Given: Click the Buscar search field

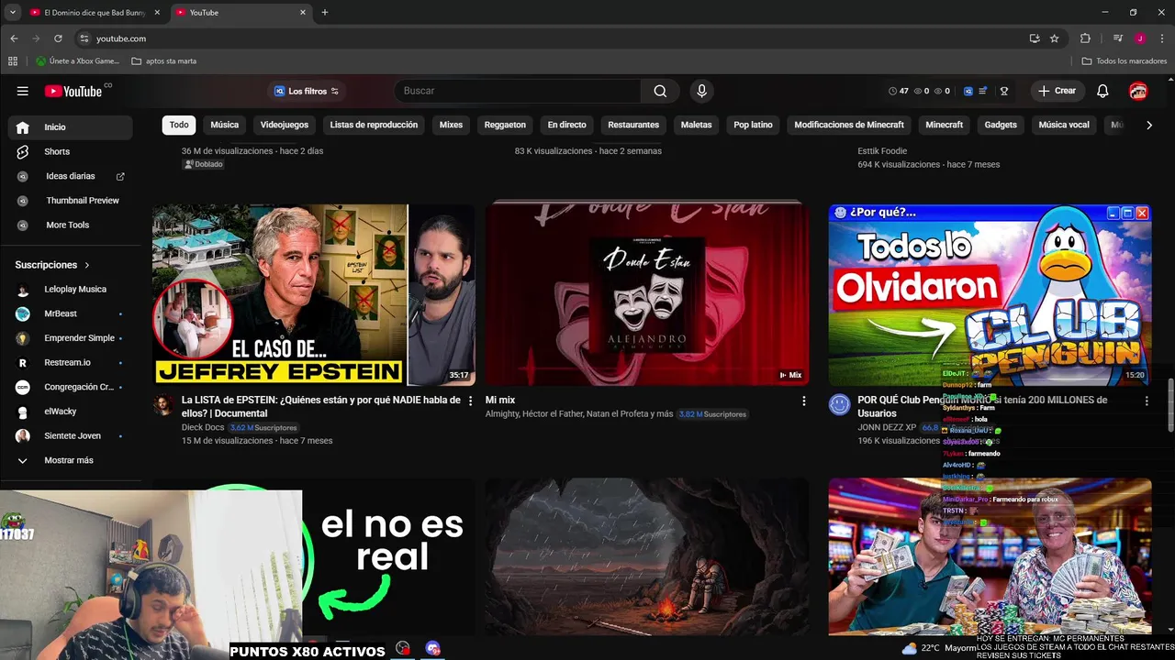Looking at the screenshot, I should coord(519,91).
